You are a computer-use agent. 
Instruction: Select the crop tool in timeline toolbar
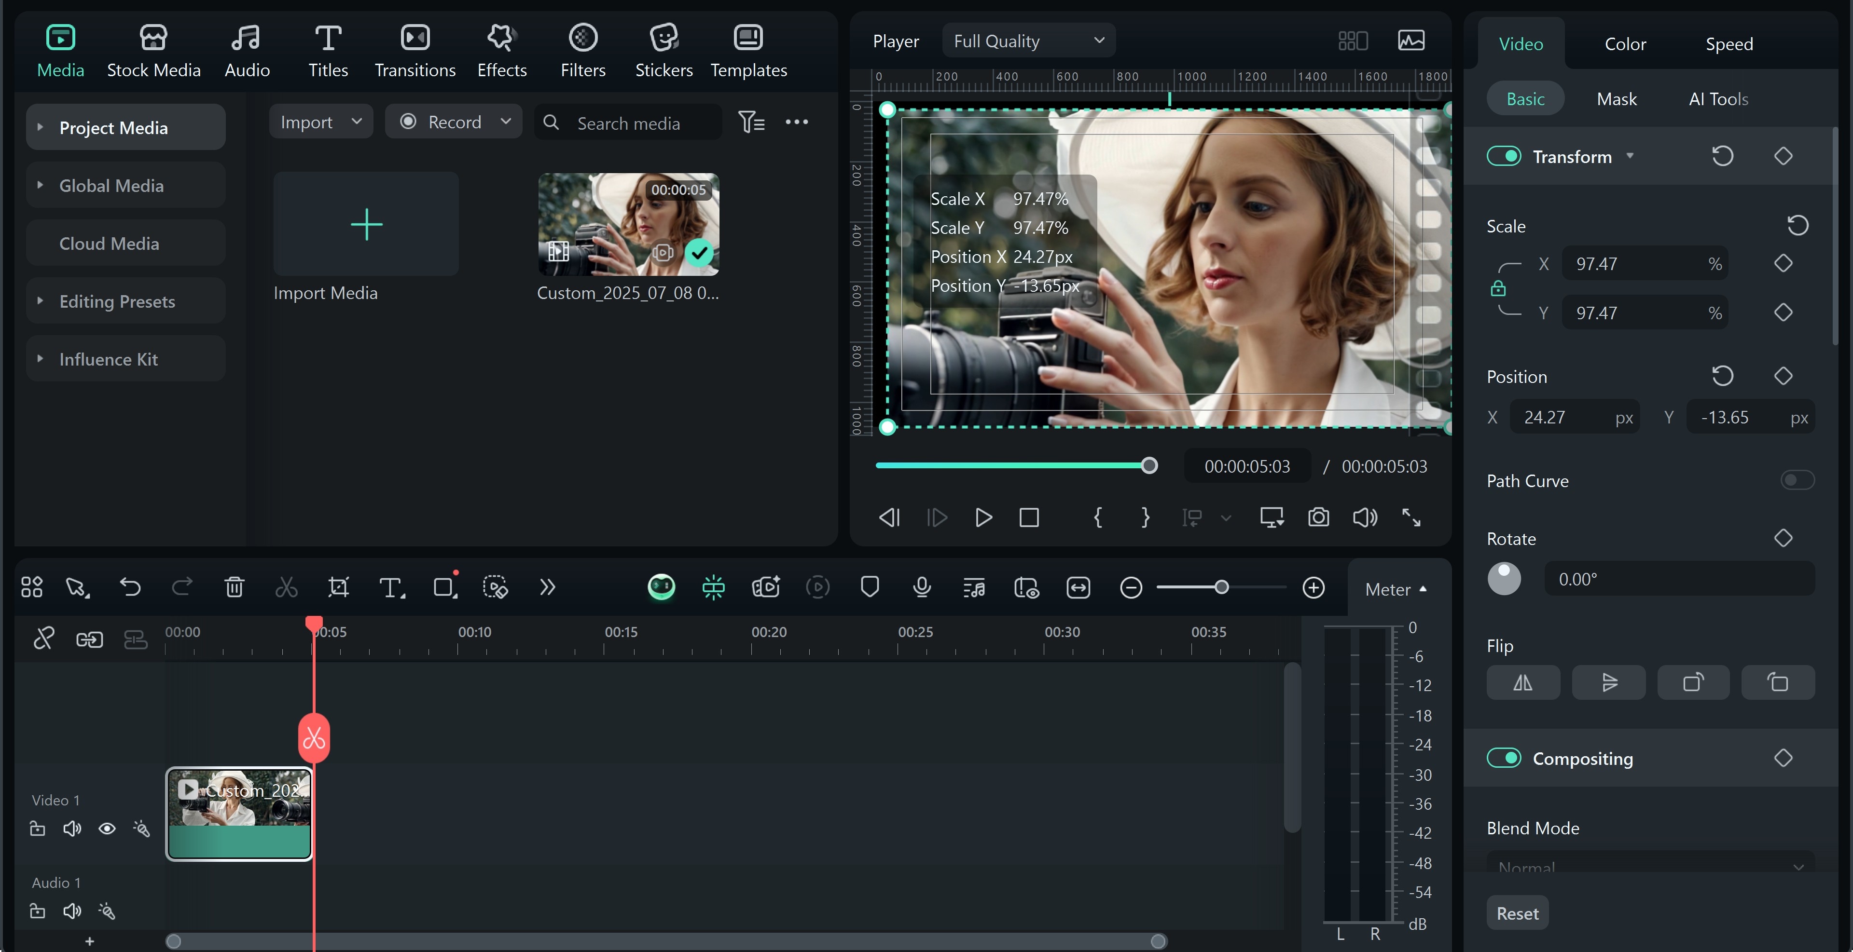(338, 587)
